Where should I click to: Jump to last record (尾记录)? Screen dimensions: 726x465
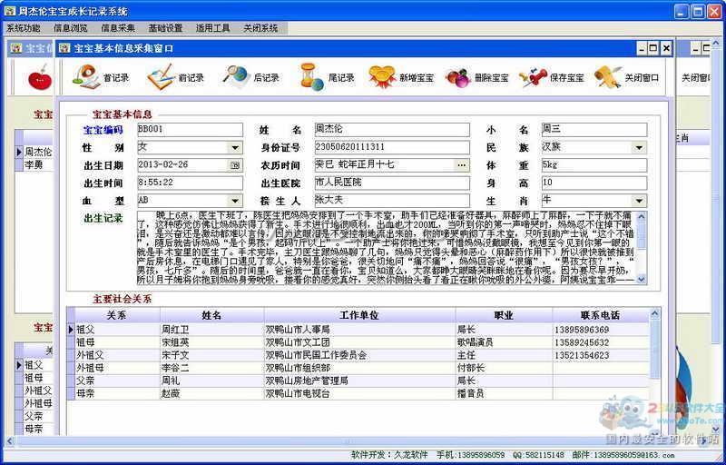point(328,77)
